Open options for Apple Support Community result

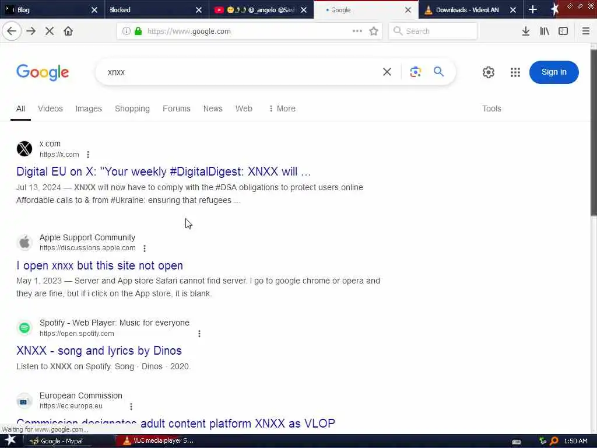click(x=145, y=249)
